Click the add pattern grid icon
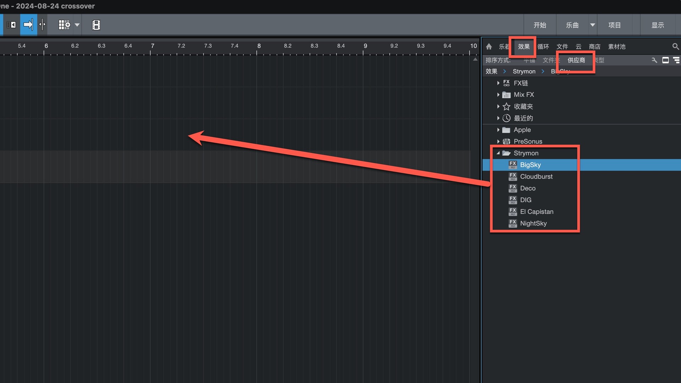The width and height of the screenshot is (681, 383). point(64,25)
